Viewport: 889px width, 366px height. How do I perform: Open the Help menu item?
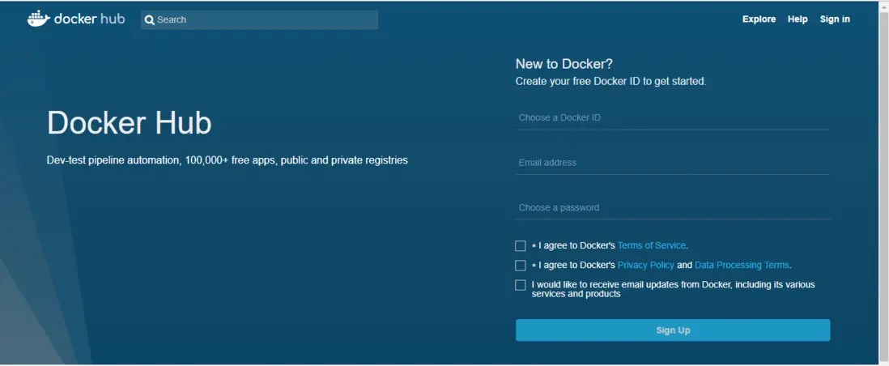tap(798, 19)
